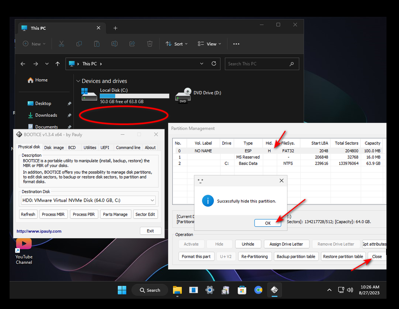This screenshot has width=399, height=309.
Task: Open Home in the Explorer sidebar
Action: click(x=38, y=80)
